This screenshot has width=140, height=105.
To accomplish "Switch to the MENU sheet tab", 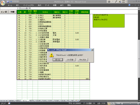I will click(11, 101).
